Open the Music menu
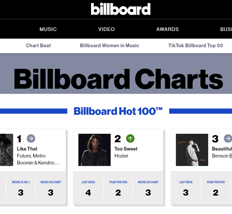Viewport: 232px width, 214px height. pyautogui.click(x=48, y=29)
